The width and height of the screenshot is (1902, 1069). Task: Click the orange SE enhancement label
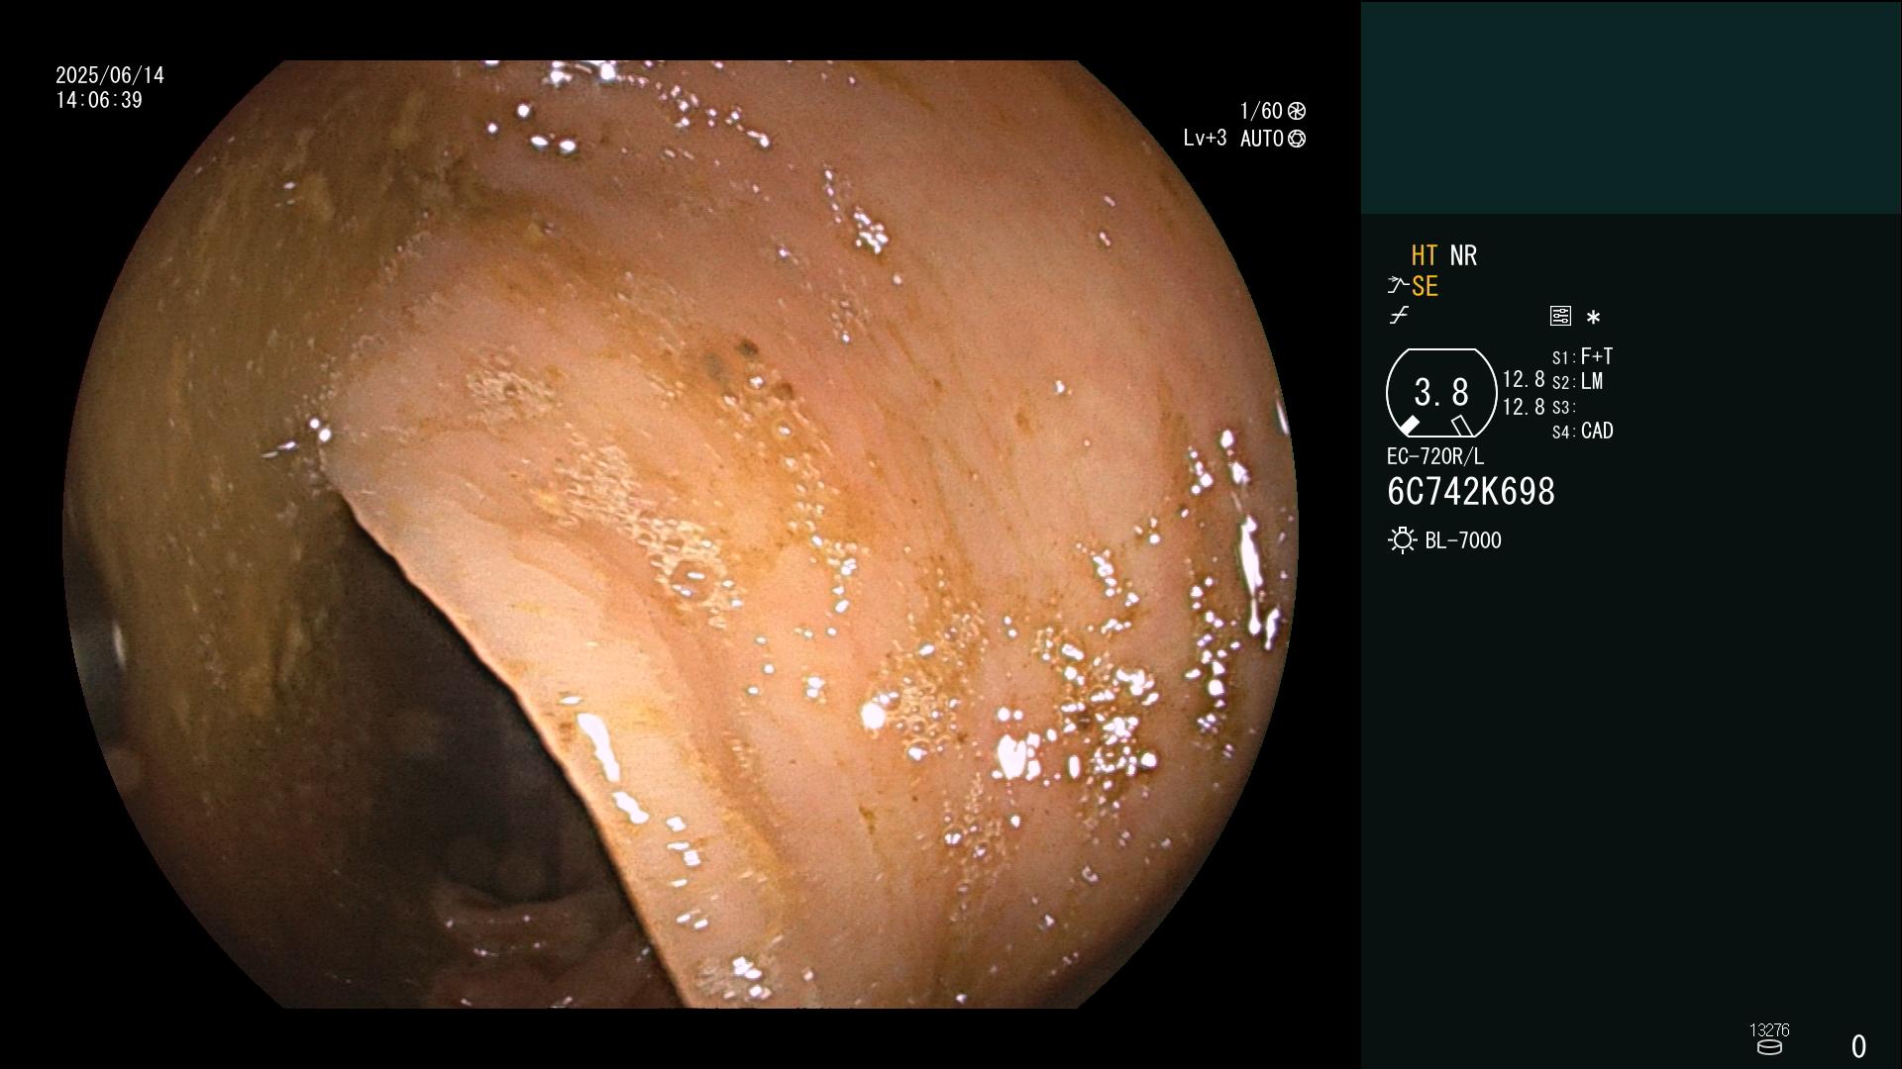(x=1425, y=286)
